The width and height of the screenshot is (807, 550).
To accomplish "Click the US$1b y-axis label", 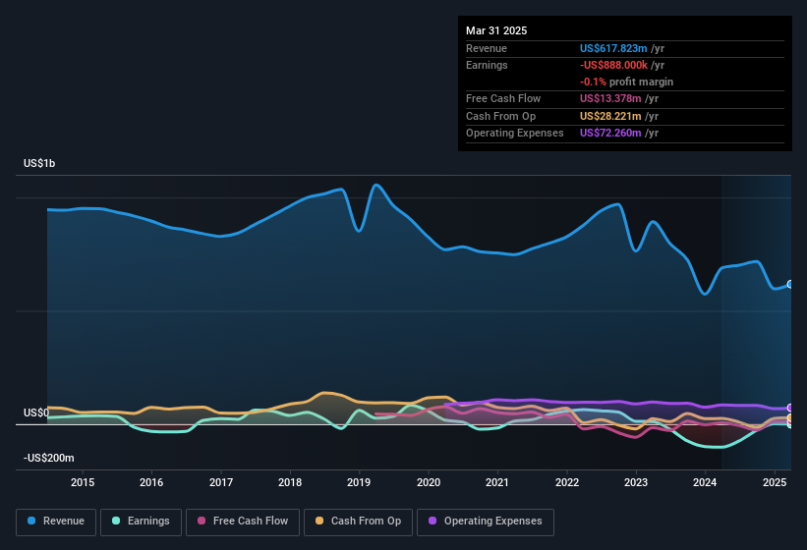I will point(39,163).
